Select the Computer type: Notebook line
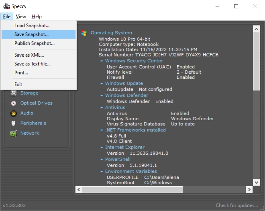The height and width of the screenshot is (211, 265). pos(128,44)
